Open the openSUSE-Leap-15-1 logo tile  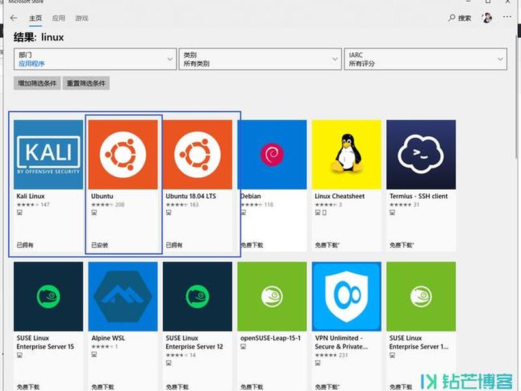(272, 297)
